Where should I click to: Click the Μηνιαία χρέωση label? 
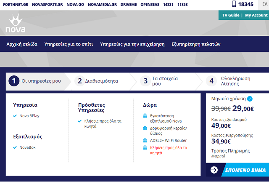(x=229, y=99)
